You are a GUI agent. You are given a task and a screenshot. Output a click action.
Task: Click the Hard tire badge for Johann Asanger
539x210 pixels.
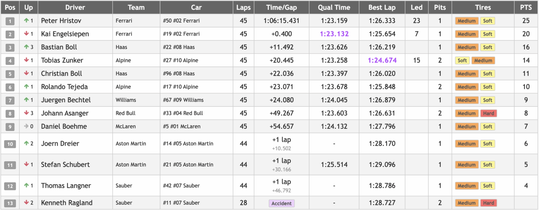(488, 113)
